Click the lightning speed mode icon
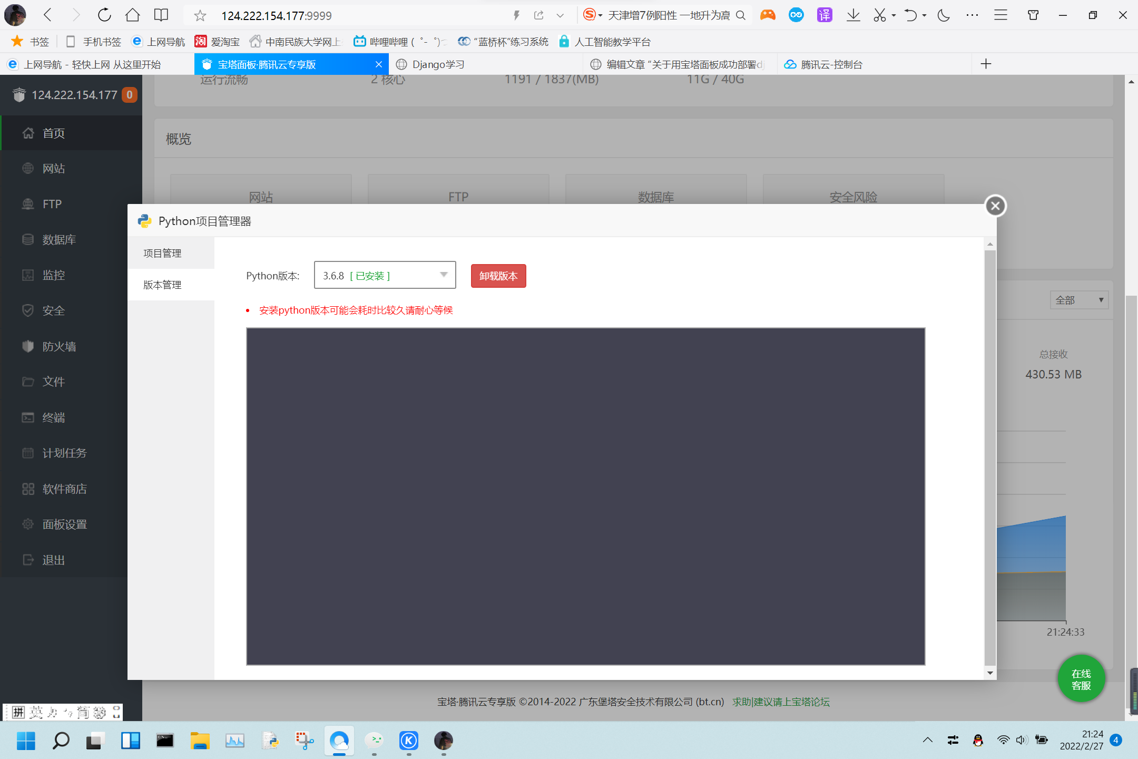Viewport: 1138px width, 759px height. tap(516, 16)
